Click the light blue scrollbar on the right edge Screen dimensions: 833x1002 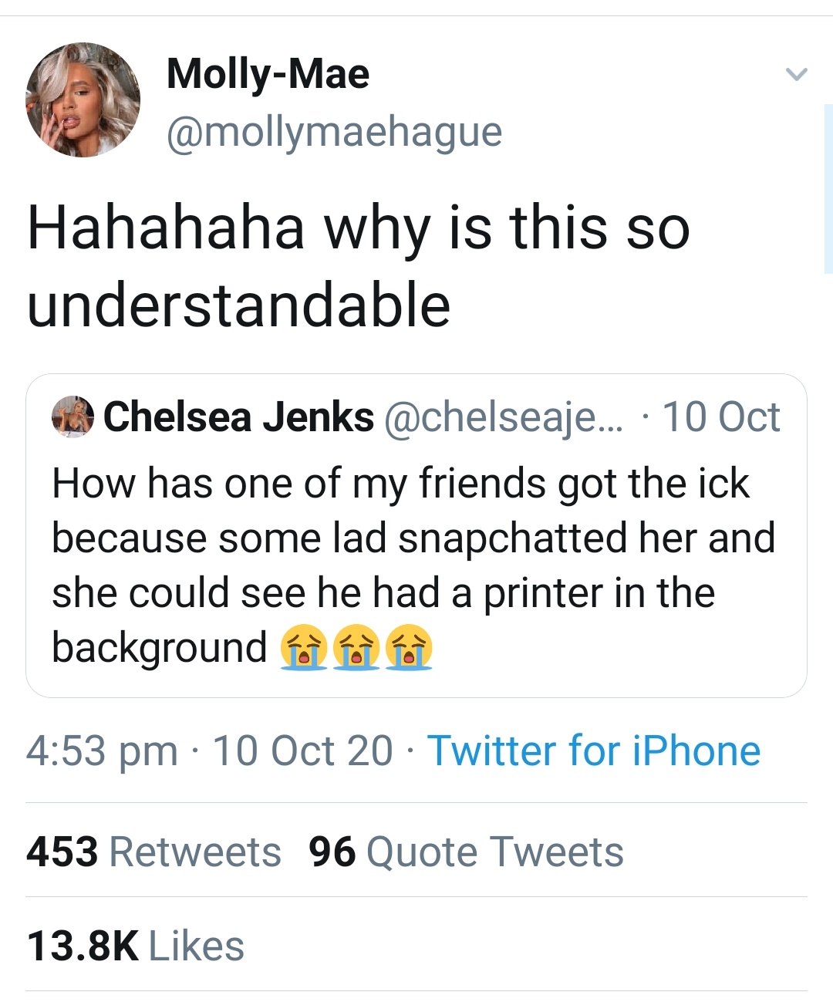828,189
